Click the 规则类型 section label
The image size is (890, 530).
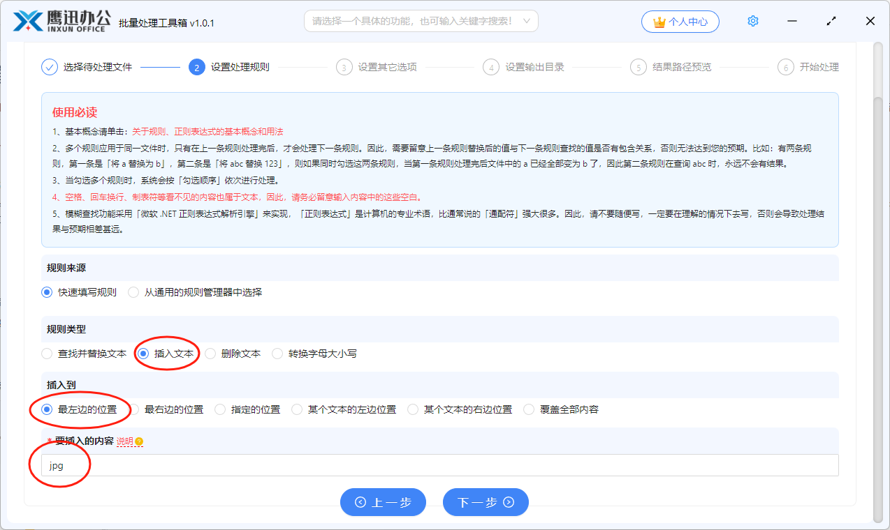point(66,329)
